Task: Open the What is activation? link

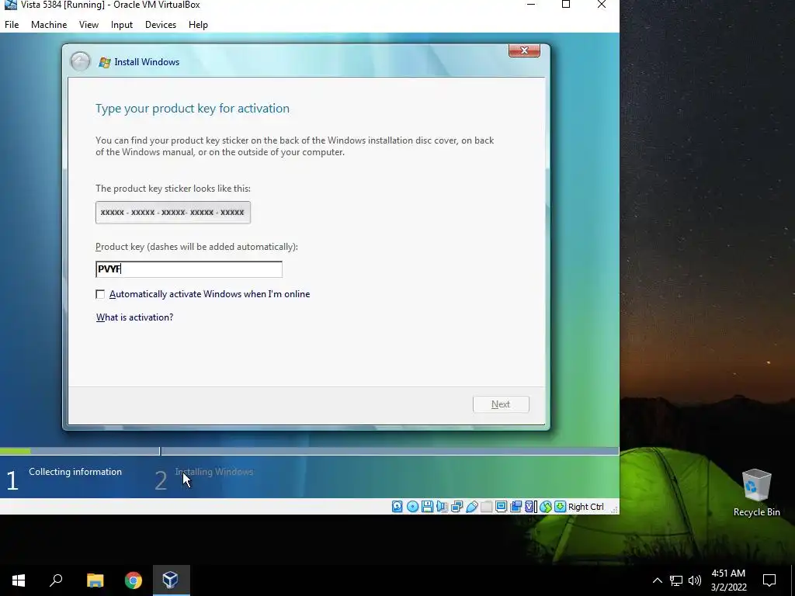Action: [x=135, y=317]
